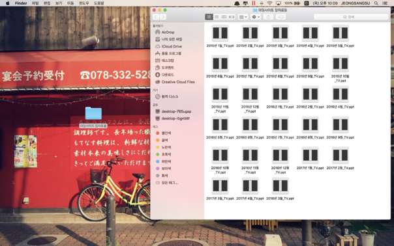Open the gear action dropdown

click(x=256, y=17)
